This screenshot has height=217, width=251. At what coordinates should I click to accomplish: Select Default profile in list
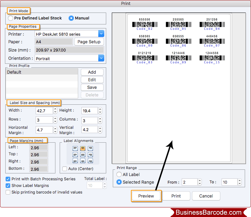pos(42,72)
